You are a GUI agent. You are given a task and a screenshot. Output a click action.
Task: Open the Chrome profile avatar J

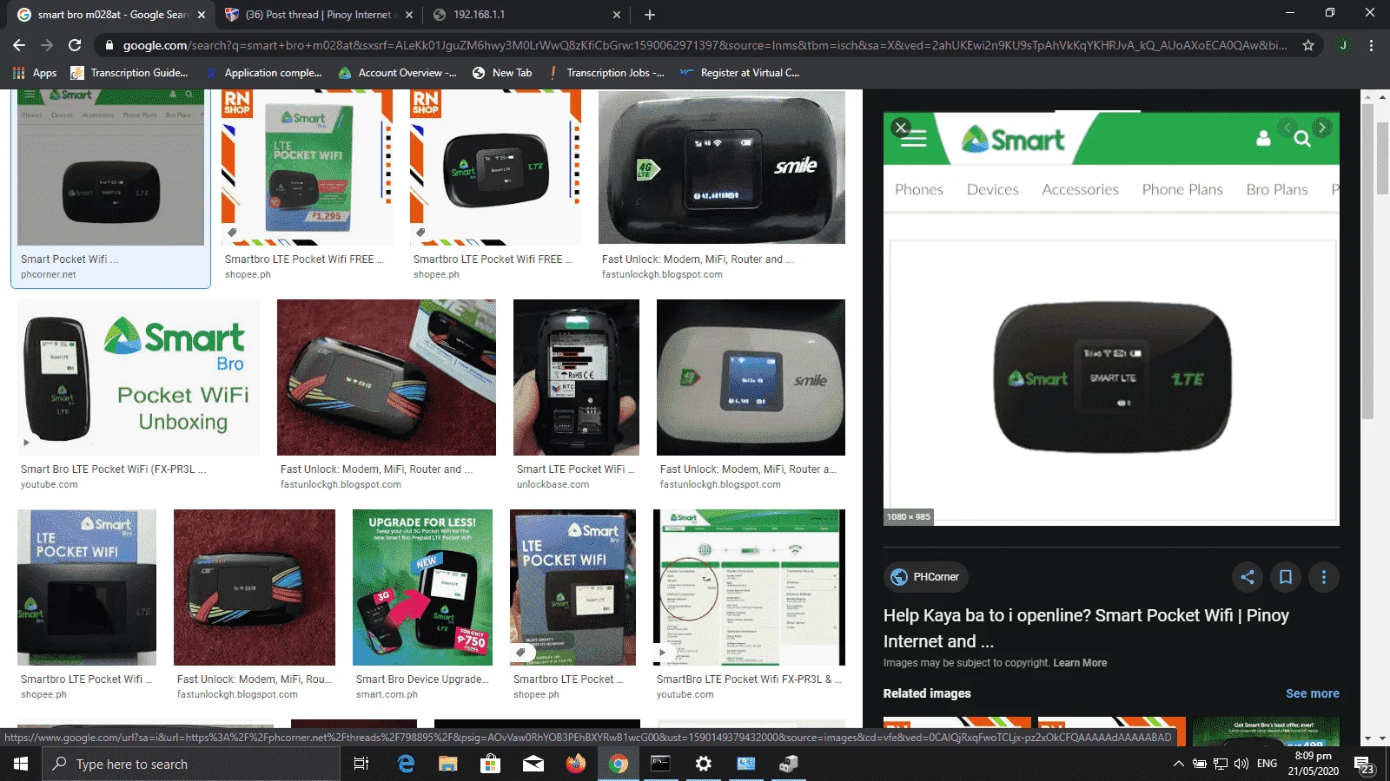1343,45
